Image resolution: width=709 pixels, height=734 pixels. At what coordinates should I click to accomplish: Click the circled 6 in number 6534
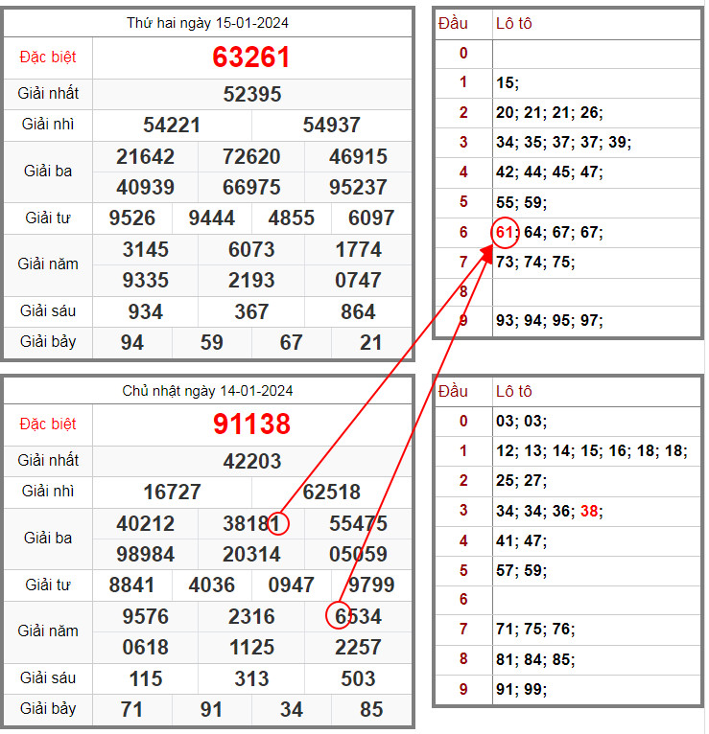pyautogui.click(x=340, y=615)
